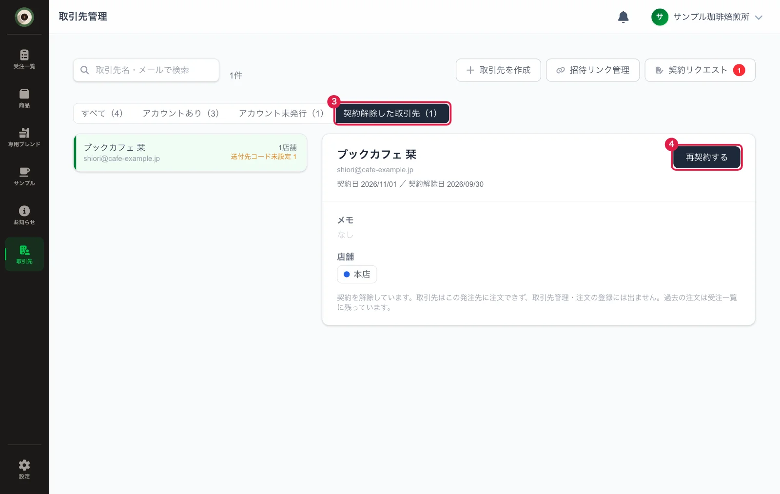Click the app logo in the sidebar
This screenshot has width=780, height=494.
(x=24, y=17)
